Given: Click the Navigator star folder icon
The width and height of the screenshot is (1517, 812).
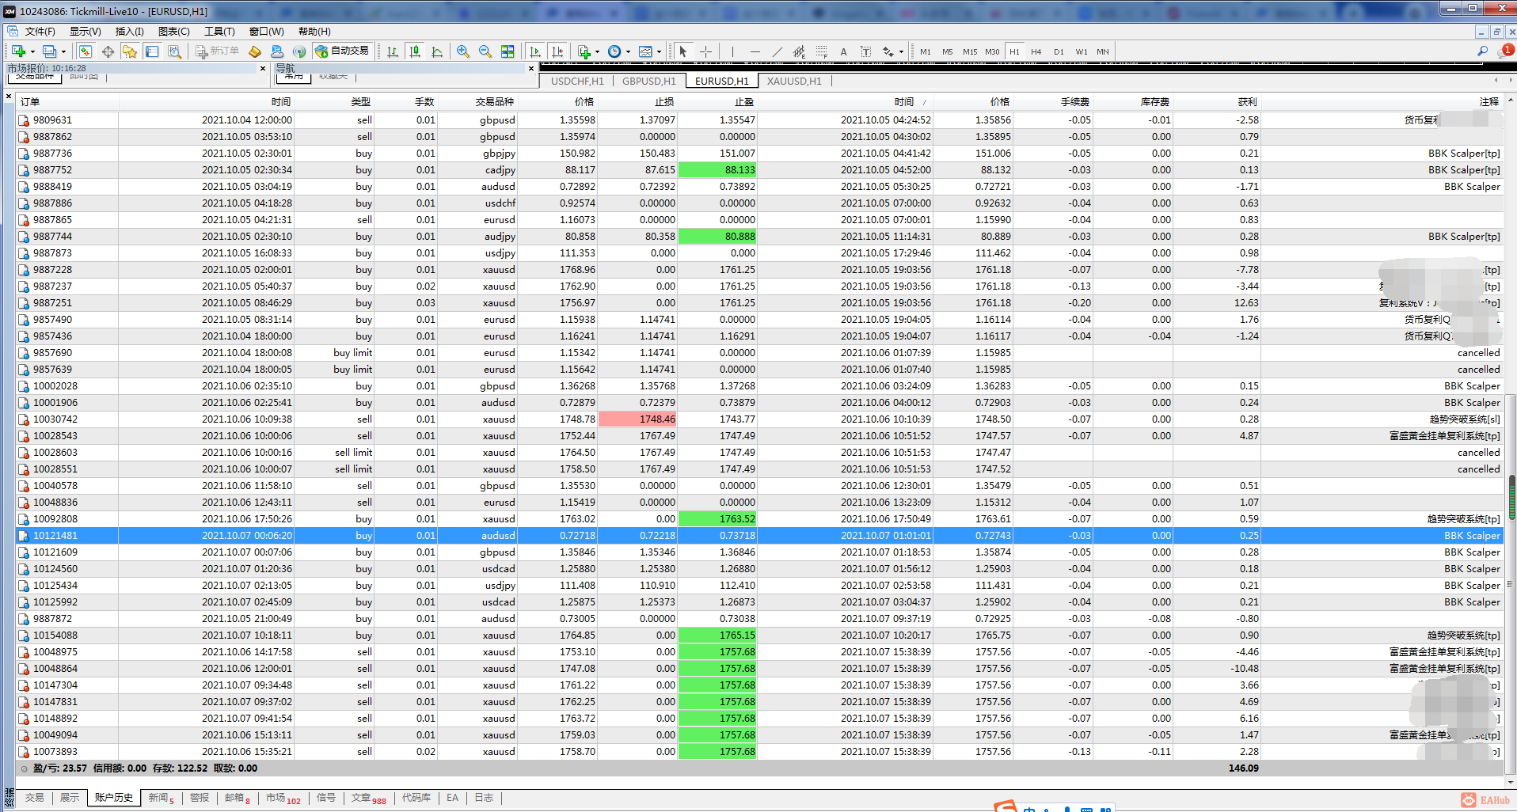Looking at the screenshot, I should (130, 51).
